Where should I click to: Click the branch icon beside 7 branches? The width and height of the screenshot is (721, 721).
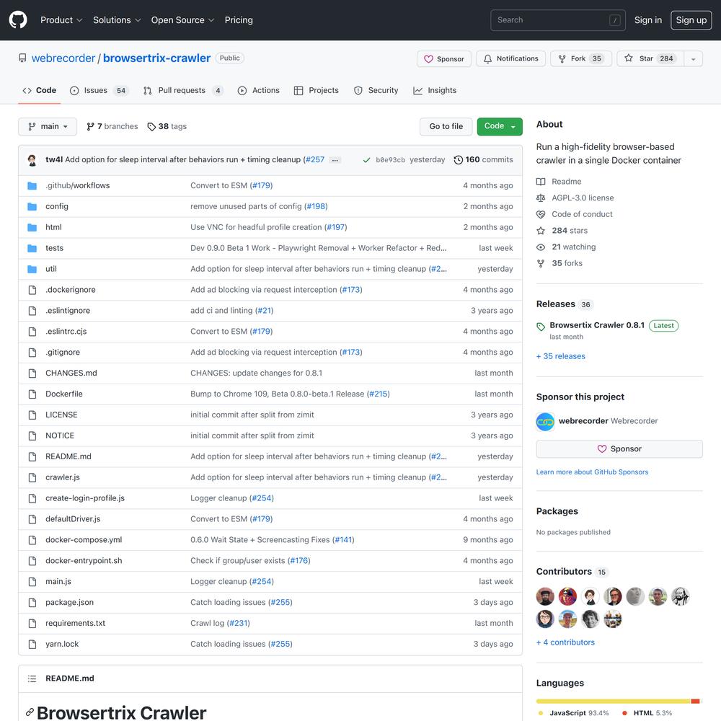(91, 126)
